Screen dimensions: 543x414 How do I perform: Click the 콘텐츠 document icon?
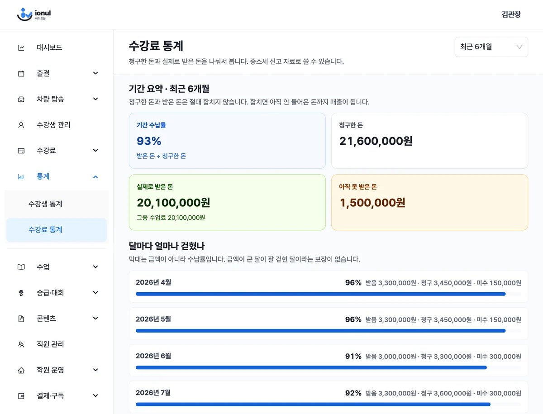pyautogui.click(x=21, y=319)
